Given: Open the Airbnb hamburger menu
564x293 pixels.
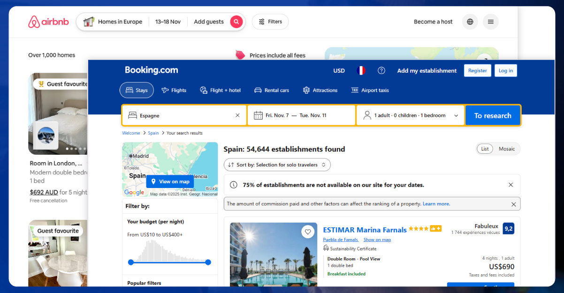Looking at the screenshot, I should [x=490, y=22].
